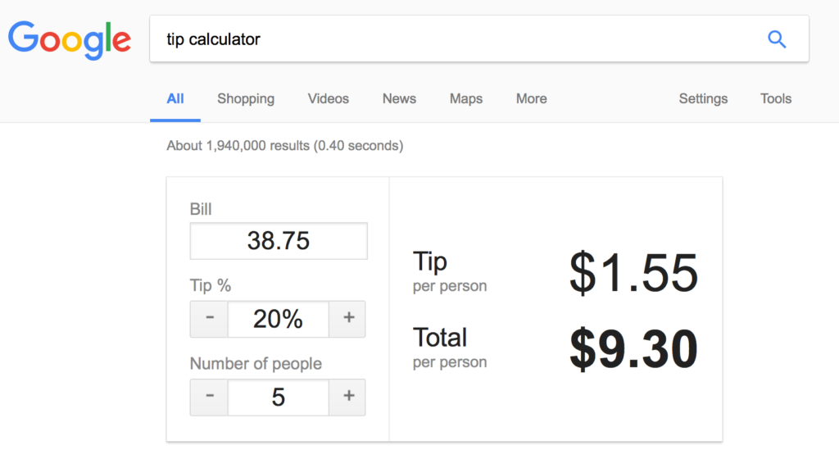The height and width of the screenshot is (459, 839).
Task: Click the 20% tip percentage field
Action: click(279, 319)
